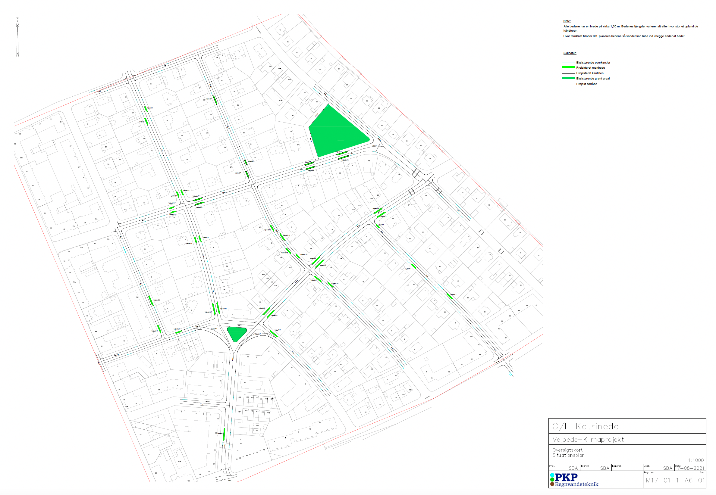Click the north arrow symbol
This screenshot has height=495, width=716.
tap(17, 37)
